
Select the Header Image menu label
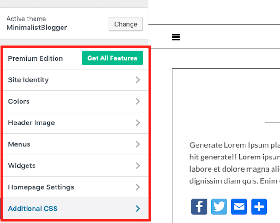(31, 123)
